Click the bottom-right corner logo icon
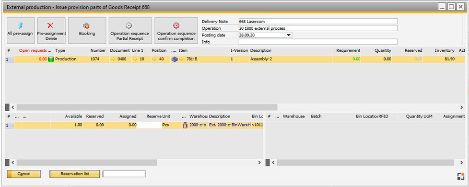469x187 pixels. 461,176
